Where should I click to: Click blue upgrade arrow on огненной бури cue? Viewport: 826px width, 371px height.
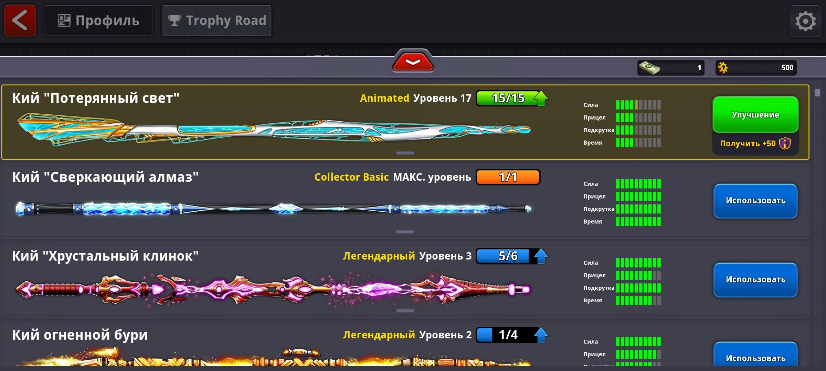[x=541, y=335]
